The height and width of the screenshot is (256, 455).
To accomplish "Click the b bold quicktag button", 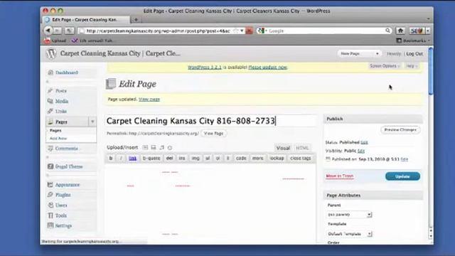I will (x=111, y=158).
